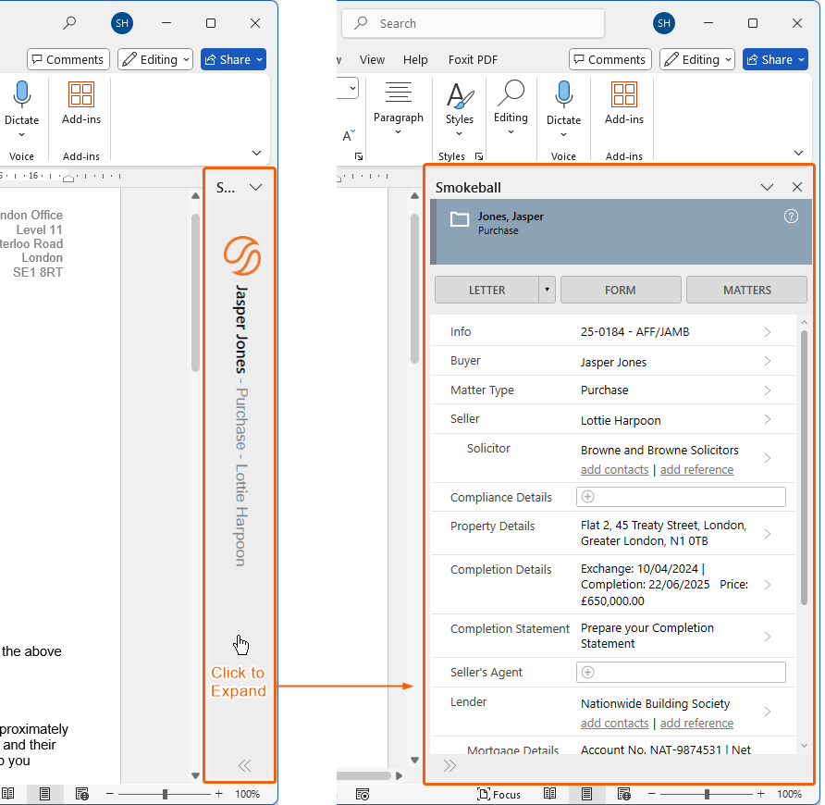Open Editing mode dropdown in right window

coord(697,59)
